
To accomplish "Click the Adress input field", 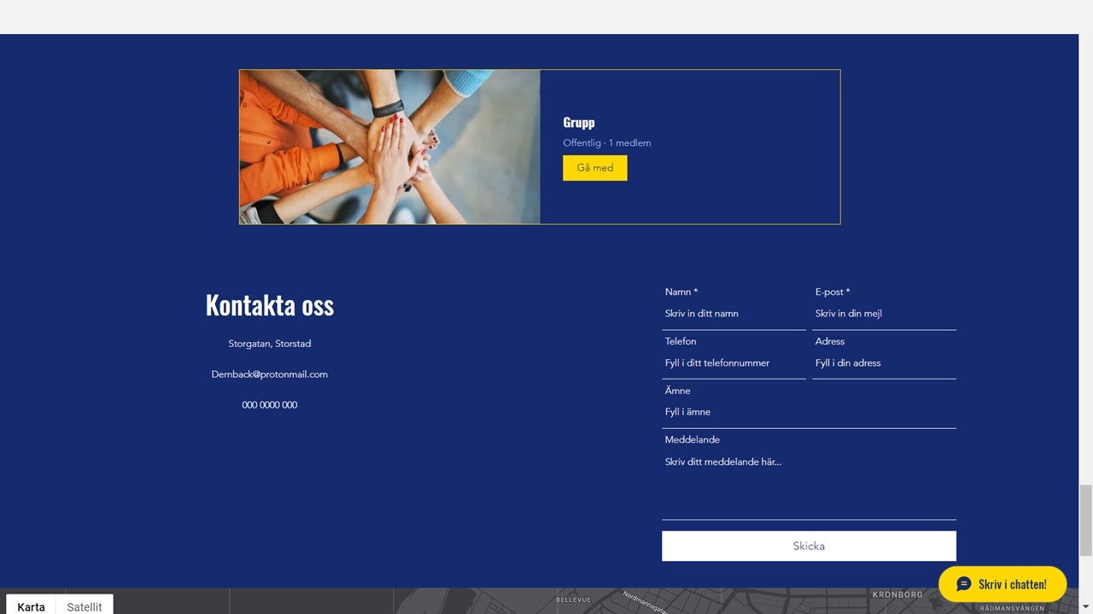I will (x=883, y=363).
